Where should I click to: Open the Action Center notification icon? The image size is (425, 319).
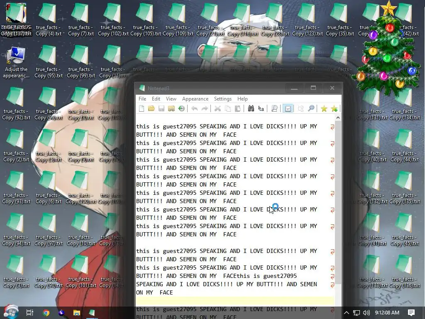tap(411, 313)
